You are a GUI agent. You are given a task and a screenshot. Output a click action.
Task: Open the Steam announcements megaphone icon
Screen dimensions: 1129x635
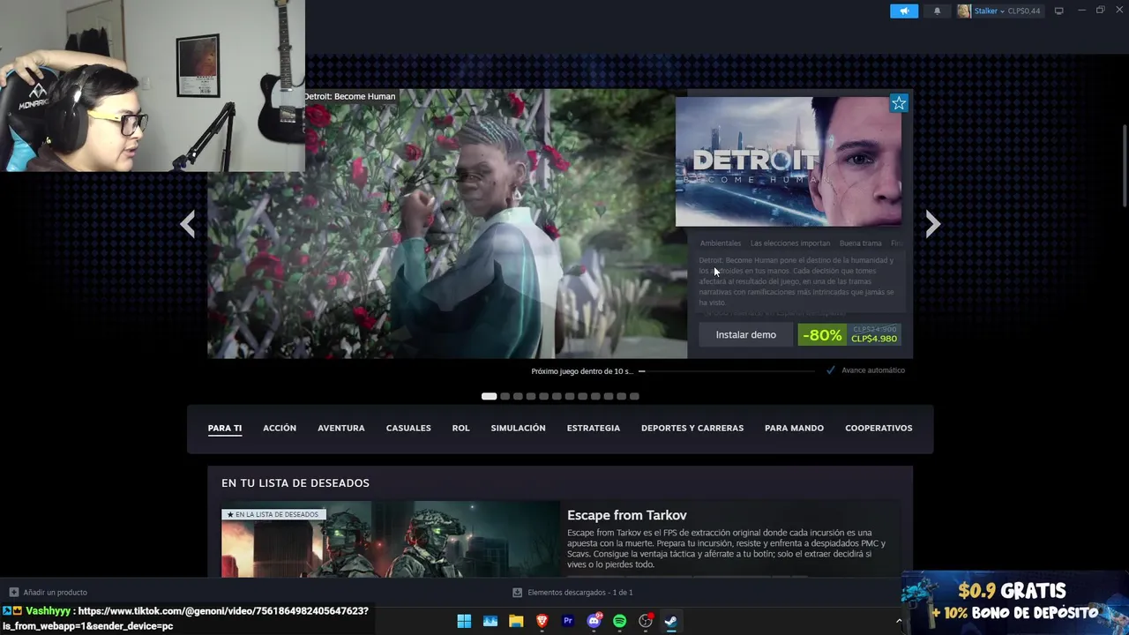[903, 11]
